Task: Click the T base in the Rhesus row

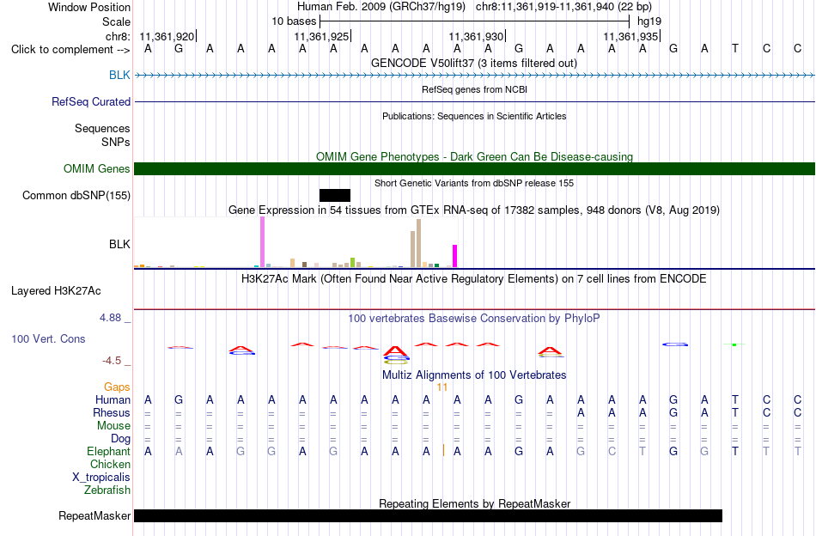Action: 734,412
